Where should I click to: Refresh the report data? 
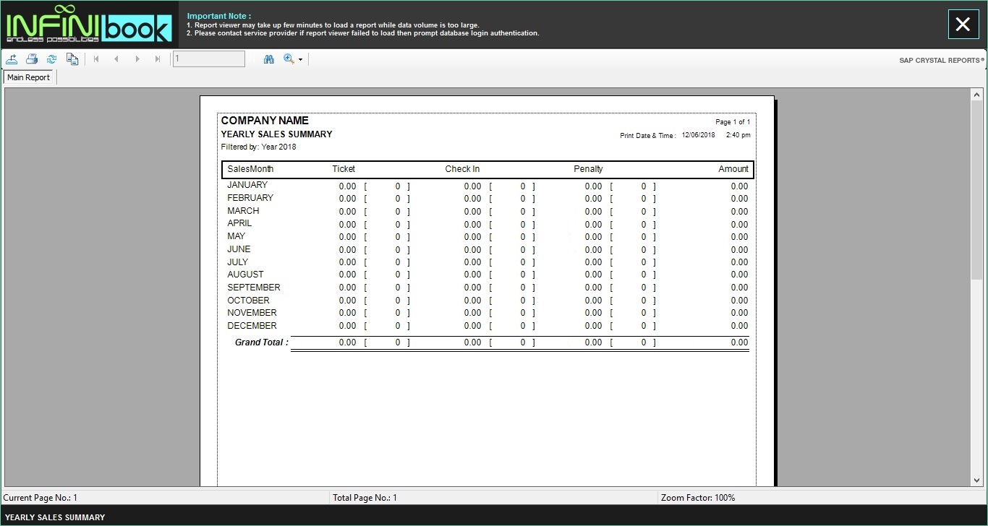(52, 59)
